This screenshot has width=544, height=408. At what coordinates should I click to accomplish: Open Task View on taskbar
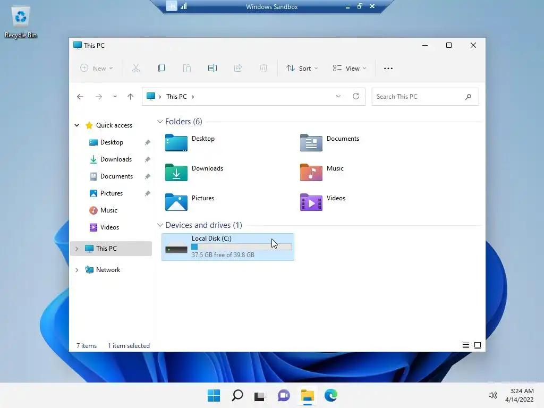(x=260, y=395)
